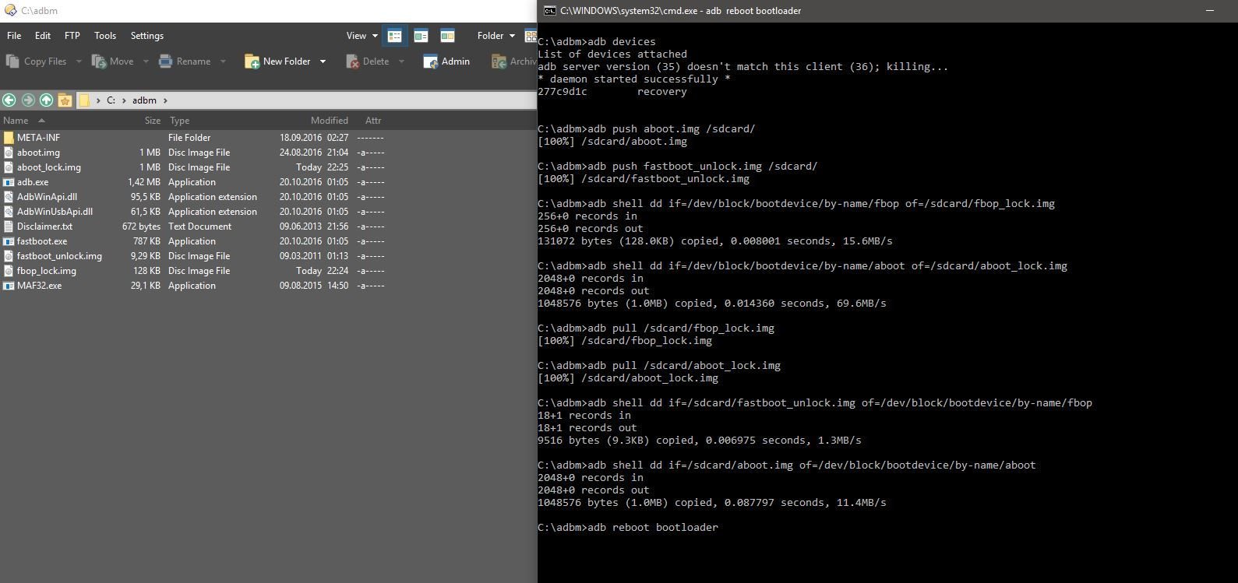Image resolution: width=1238 pixels, height=583 pixels.
Task: Click the Move toolbar button
Action: click(x=113, y=61)
